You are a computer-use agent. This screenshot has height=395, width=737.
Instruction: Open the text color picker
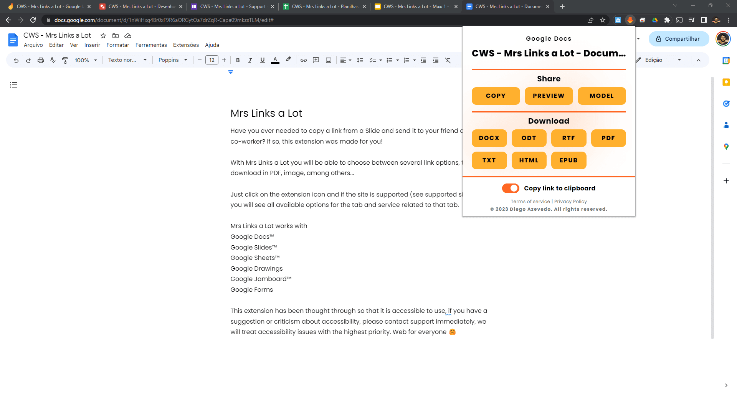[275, 60]
